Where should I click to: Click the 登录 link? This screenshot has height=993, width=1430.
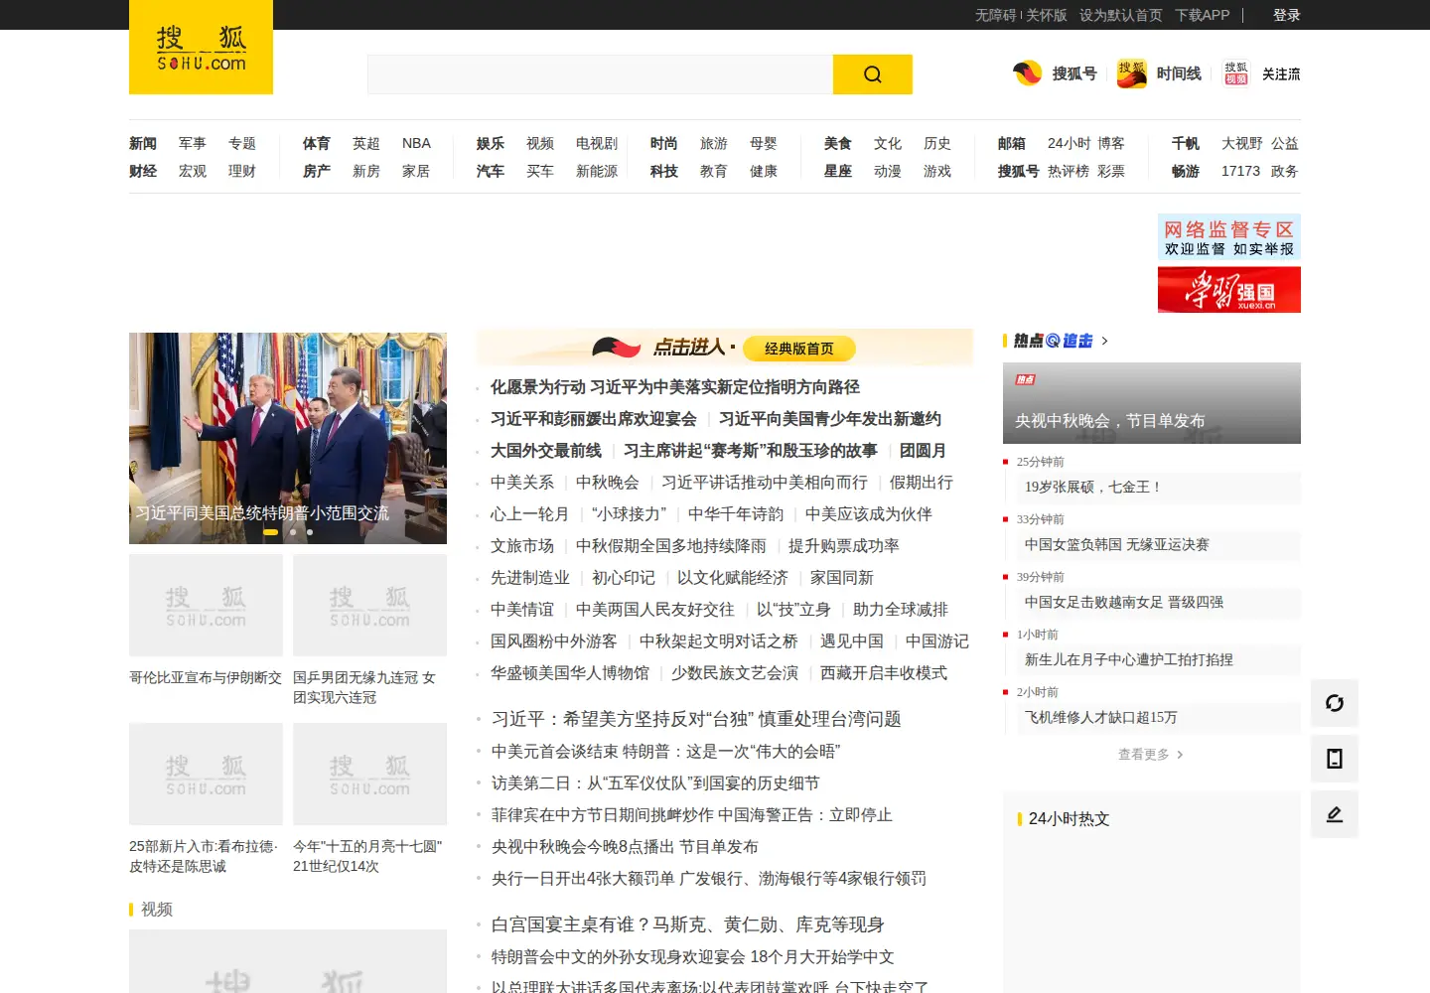tap(1287, 15)
